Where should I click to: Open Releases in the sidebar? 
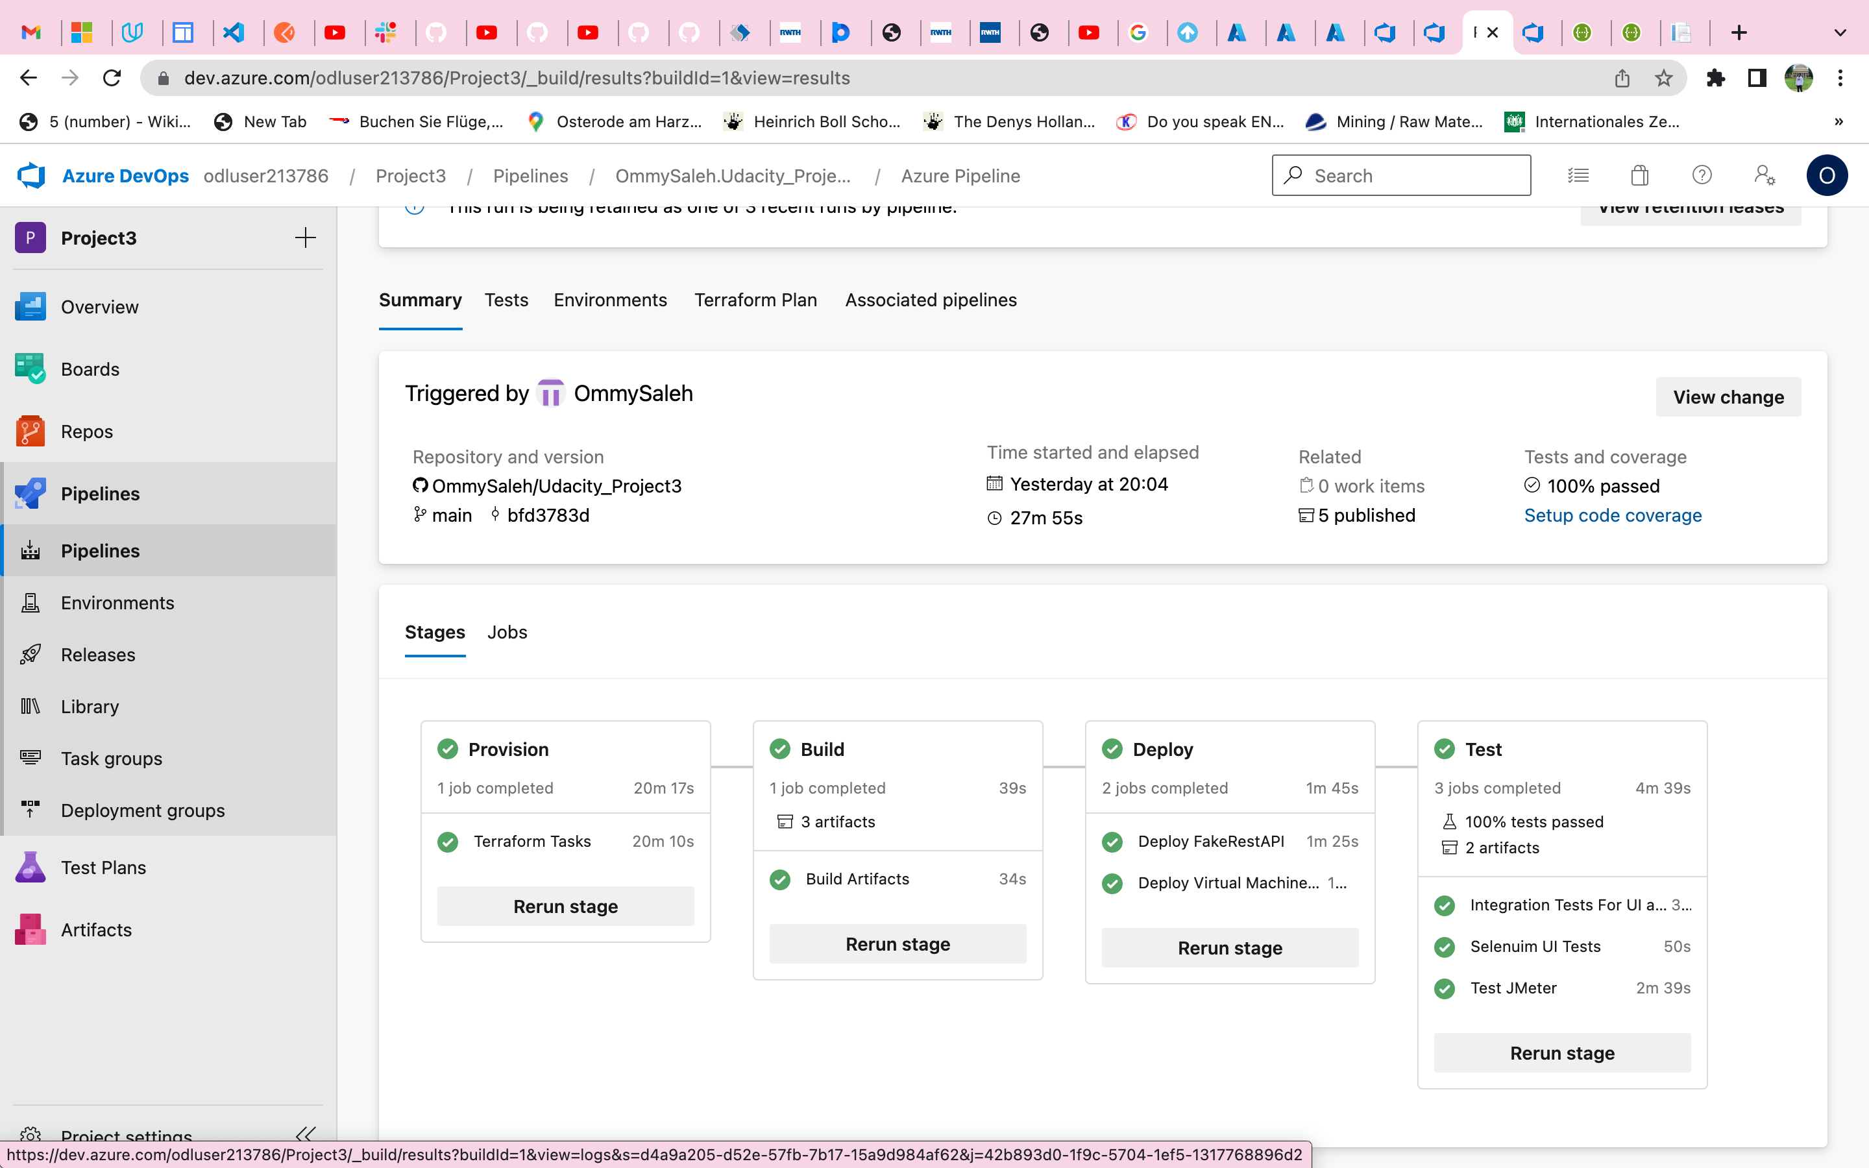click(x=99, y=654)
